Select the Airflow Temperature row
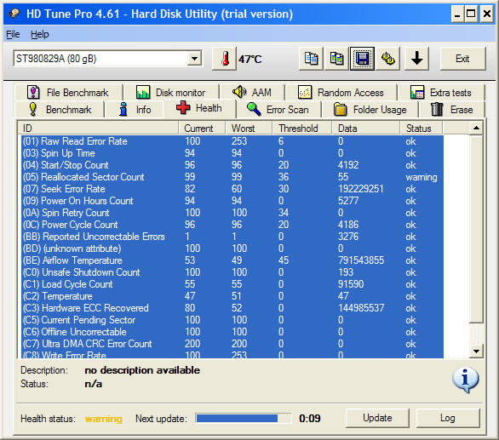Image resolution: width=499 pixels, height=440 pixels. tap(232, 260)
